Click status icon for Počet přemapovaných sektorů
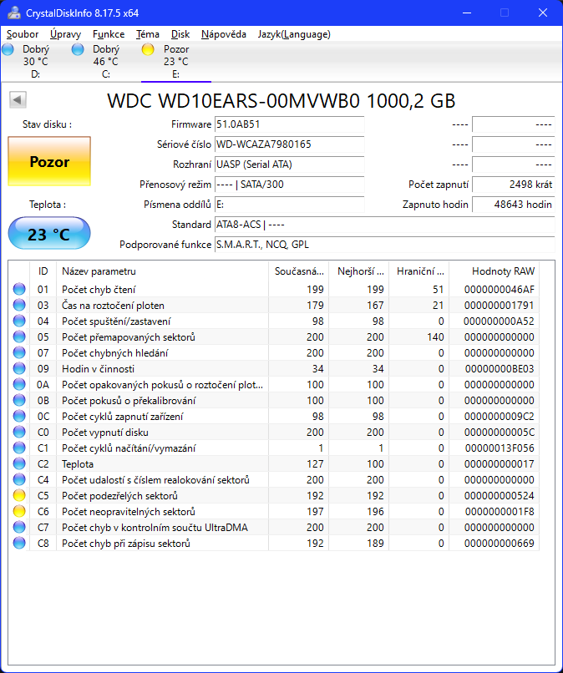This screenshot has width=563, height=673. [x=19, y=337]
